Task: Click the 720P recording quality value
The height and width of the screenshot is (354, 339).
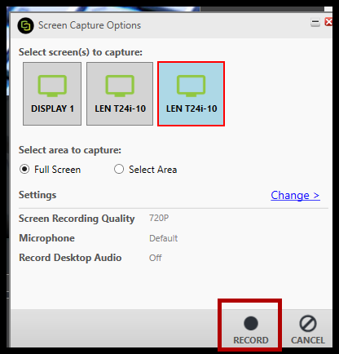Action: 159,218
